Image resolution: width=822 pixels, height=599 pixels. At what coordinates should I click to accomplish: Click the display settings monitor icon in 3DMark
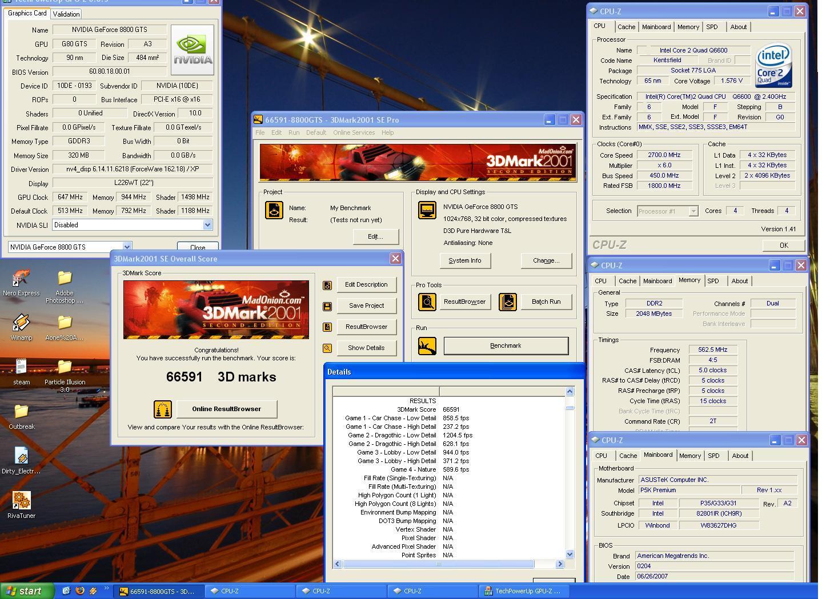427,210
